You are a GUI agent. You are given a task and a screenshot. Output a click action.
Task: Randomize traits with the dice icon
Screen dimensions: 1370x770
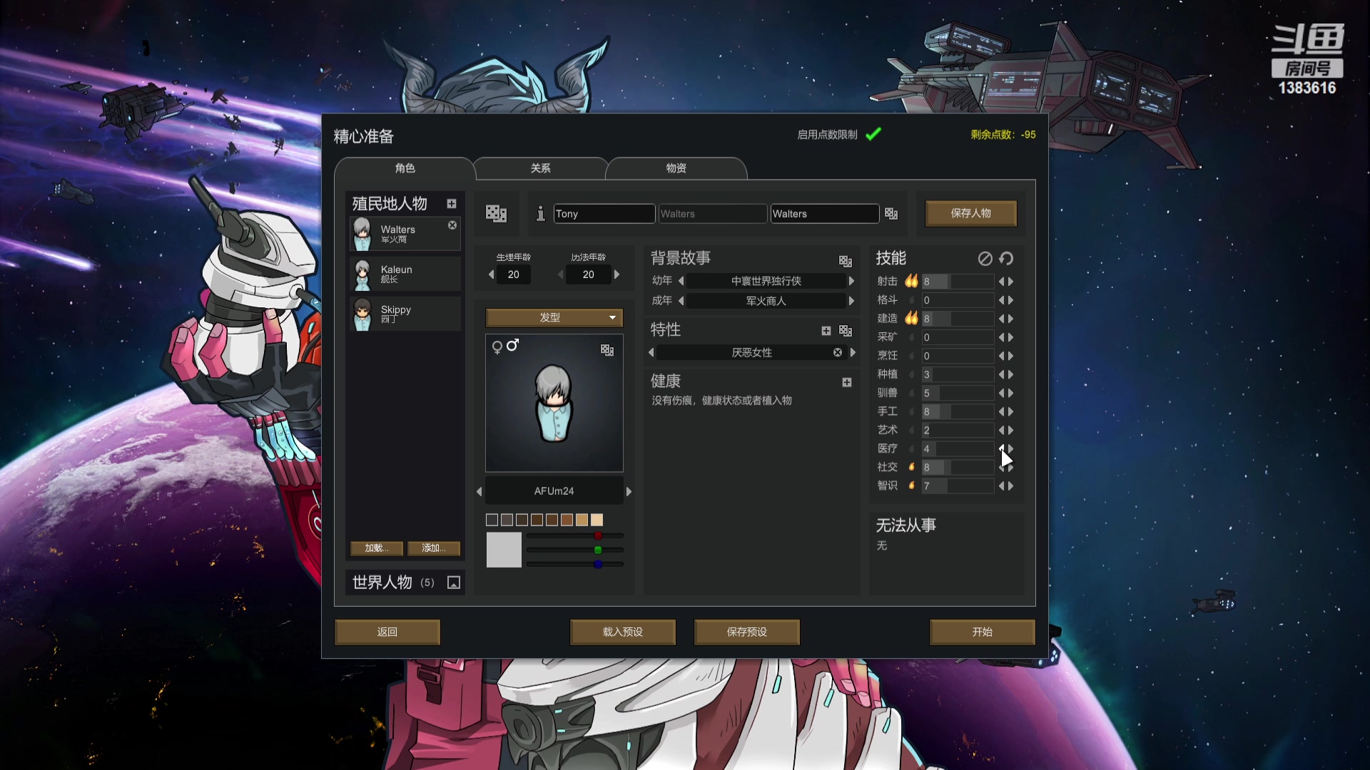click(x=846, y=331)
